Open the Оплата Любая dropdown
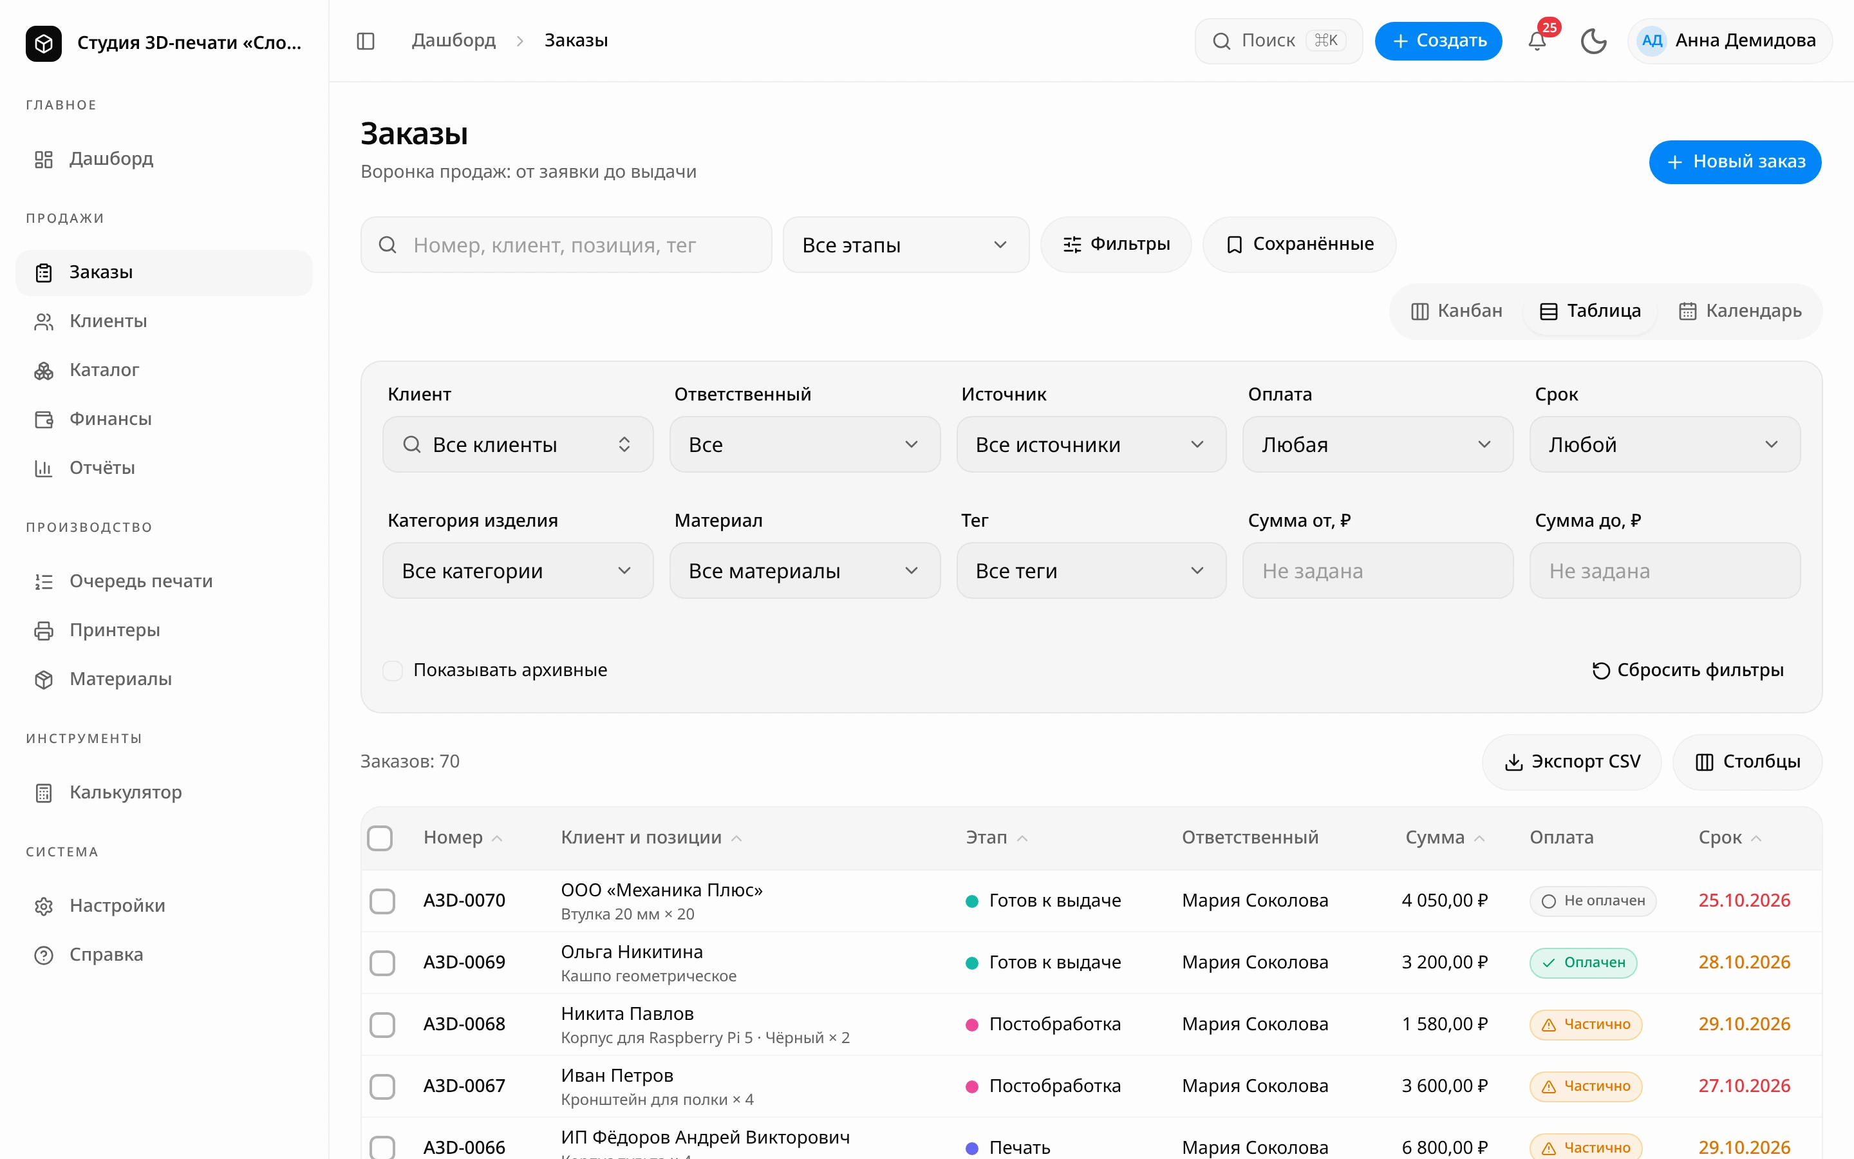1854x1159 pixels. (1378, 444)
